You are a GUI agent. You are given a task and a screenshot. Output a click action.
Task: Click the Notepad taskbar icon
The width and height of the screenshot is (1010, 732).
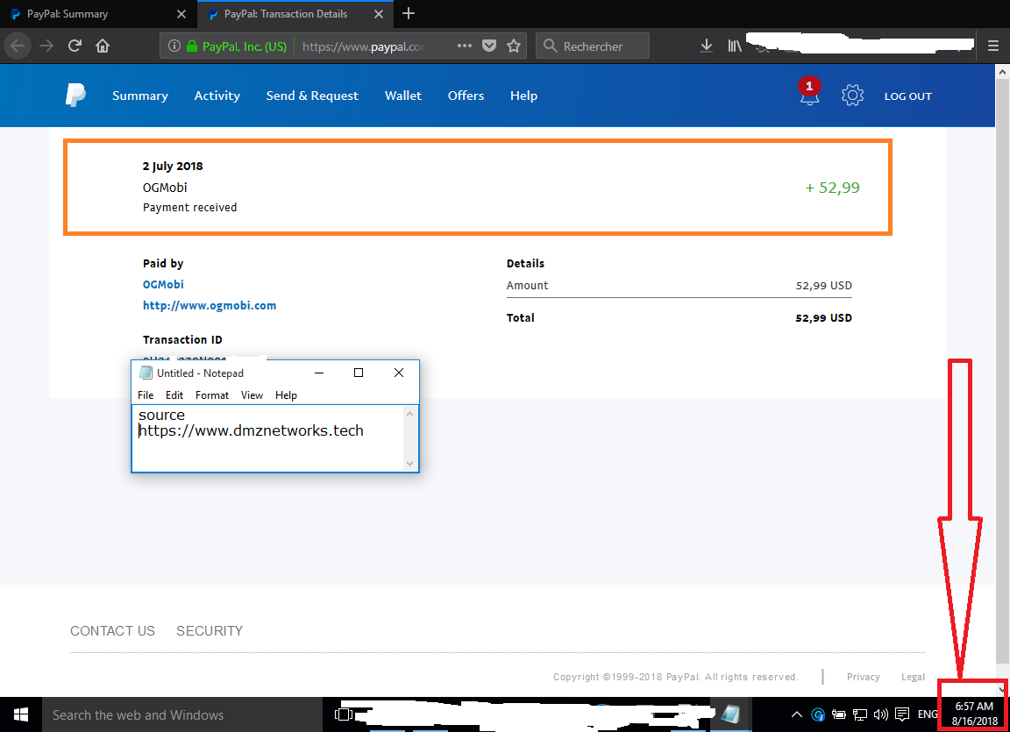(x=730, y=714)
